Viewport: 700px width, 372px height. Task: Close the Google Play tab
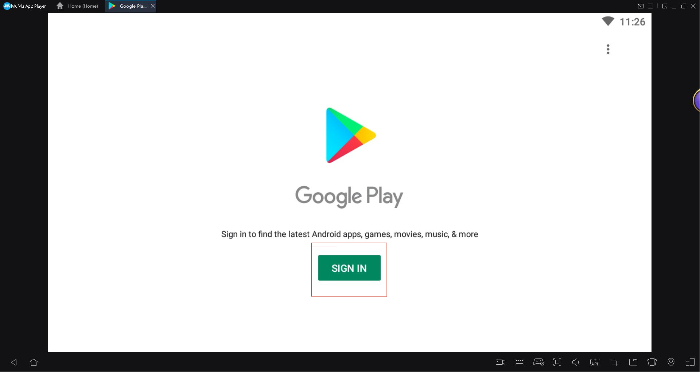coord(153,6)
